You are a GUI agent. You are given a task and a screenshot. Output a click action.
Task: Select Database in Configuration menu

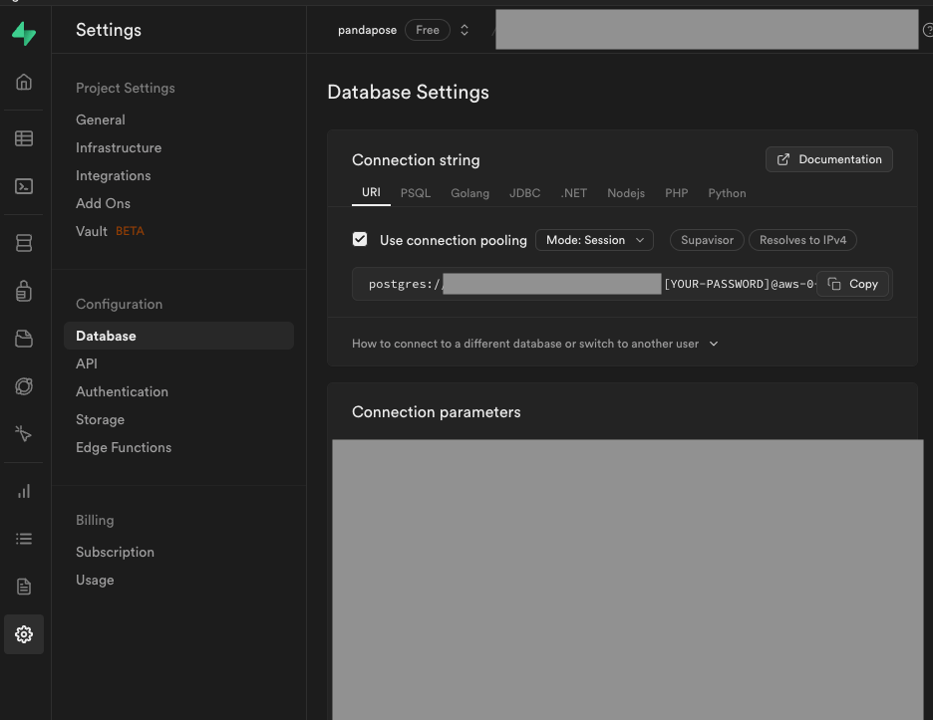[178, 336]
